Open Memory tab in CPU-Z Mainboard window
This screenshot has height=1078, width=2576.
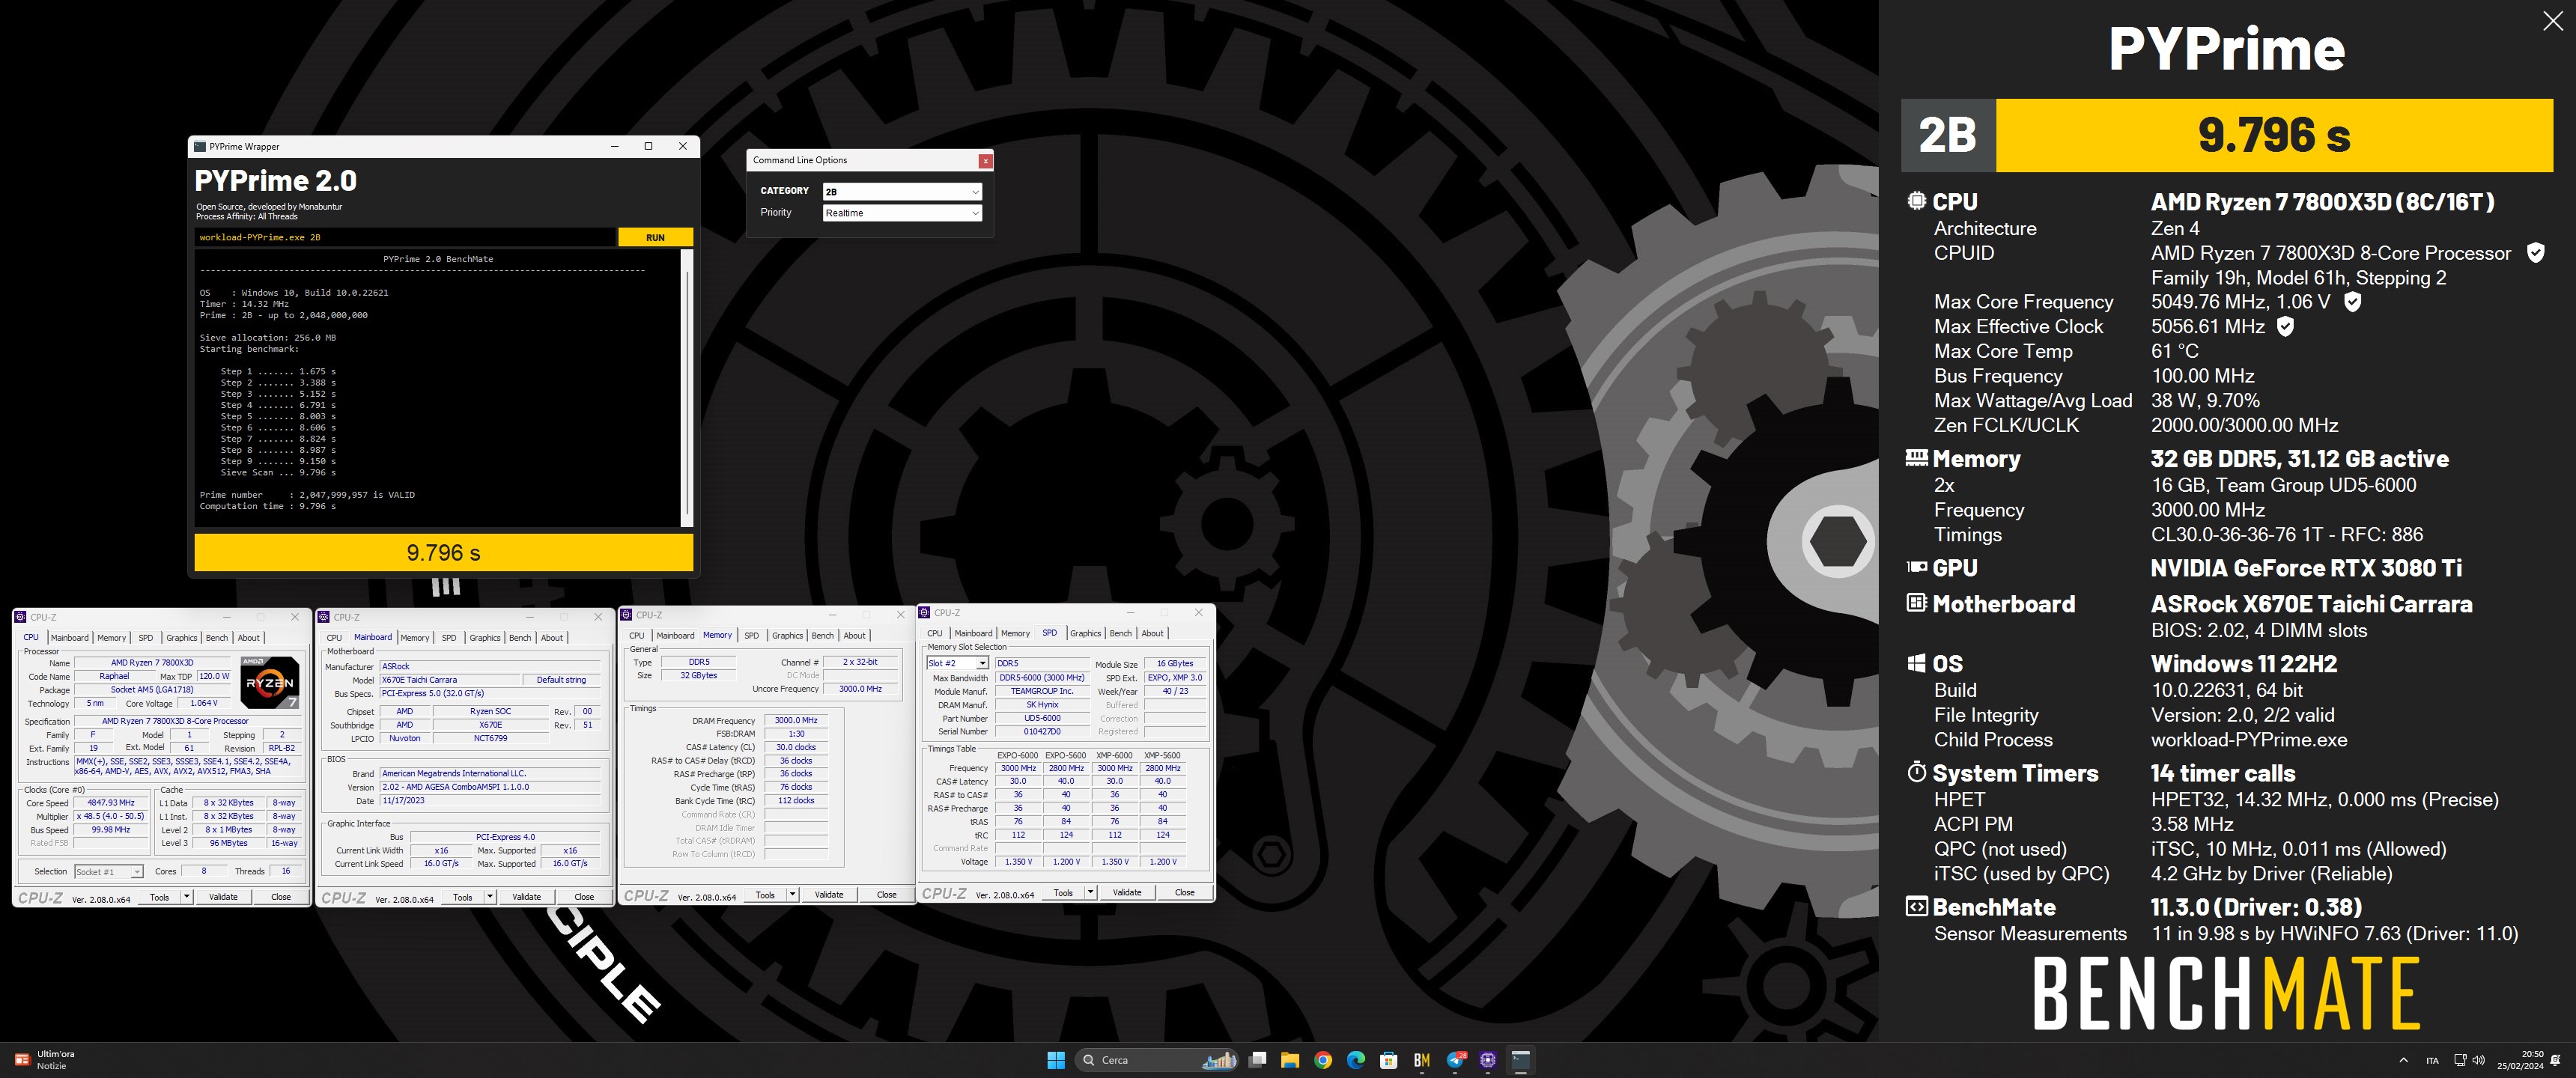415,637
